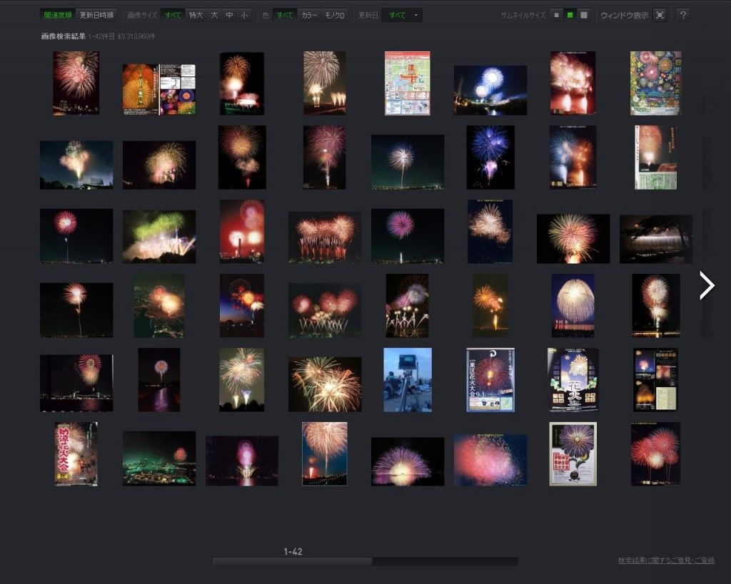Open the white dome-shaped firework thumbnail
This screenshot has height=584, width=731.
[573, 305]
